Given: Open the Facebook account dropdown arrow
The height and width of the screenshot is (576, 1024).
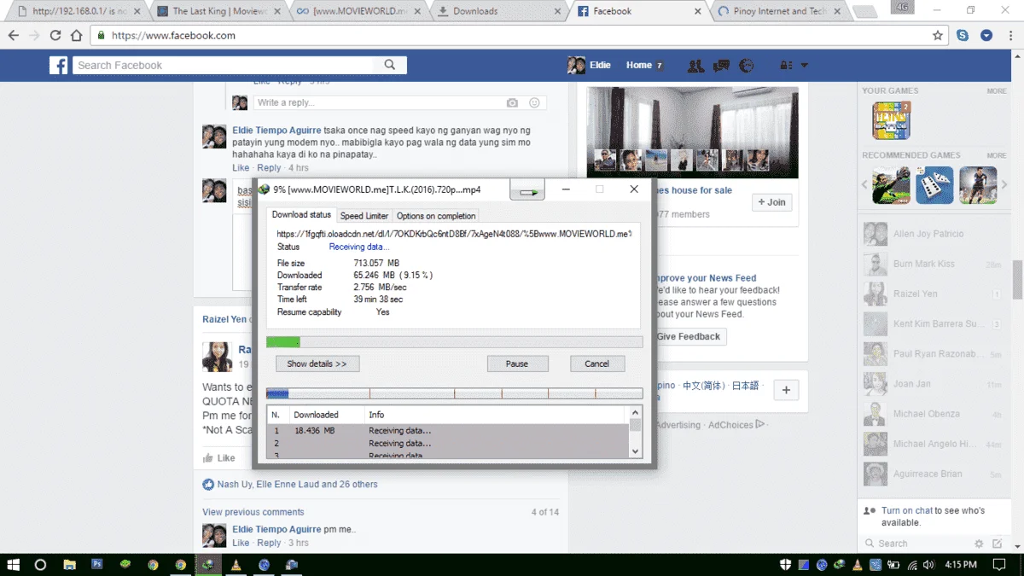Looking at the screenshot, I should (804, 66).
